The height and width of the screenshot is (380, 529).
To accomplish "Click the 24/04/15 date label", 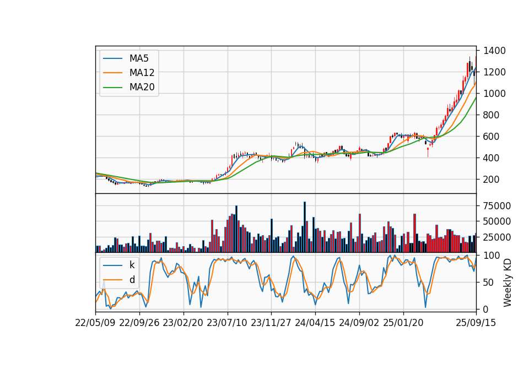I will point(315,323).
